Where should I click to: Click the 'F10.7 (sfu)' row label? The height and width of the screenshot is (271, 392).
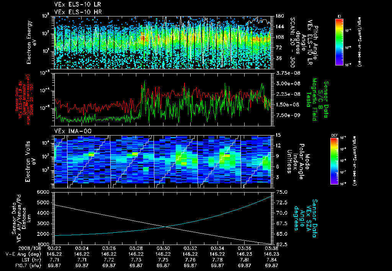28,266
